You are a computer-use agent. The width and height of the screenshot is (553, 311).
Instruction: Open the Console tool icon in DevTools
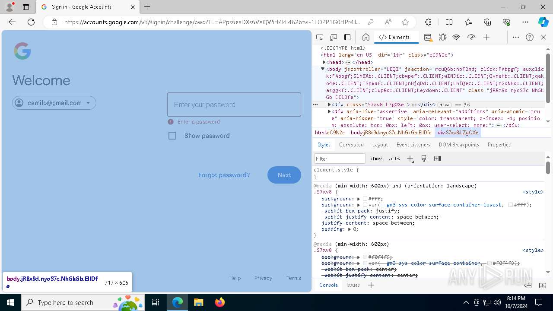tap(428, 38)
